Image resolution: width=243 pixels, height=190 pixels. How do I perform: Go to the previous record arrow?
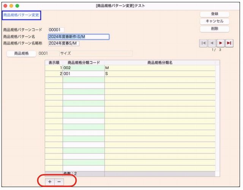213,43
